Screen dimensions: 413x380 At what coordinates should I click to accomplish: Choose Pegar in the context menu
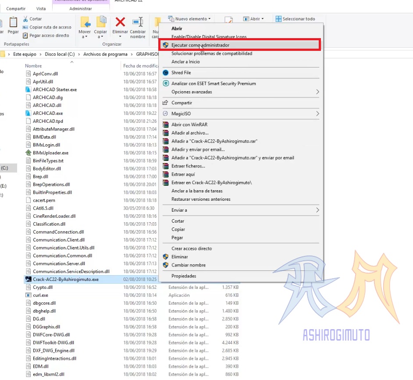click(x=177, y=238)
